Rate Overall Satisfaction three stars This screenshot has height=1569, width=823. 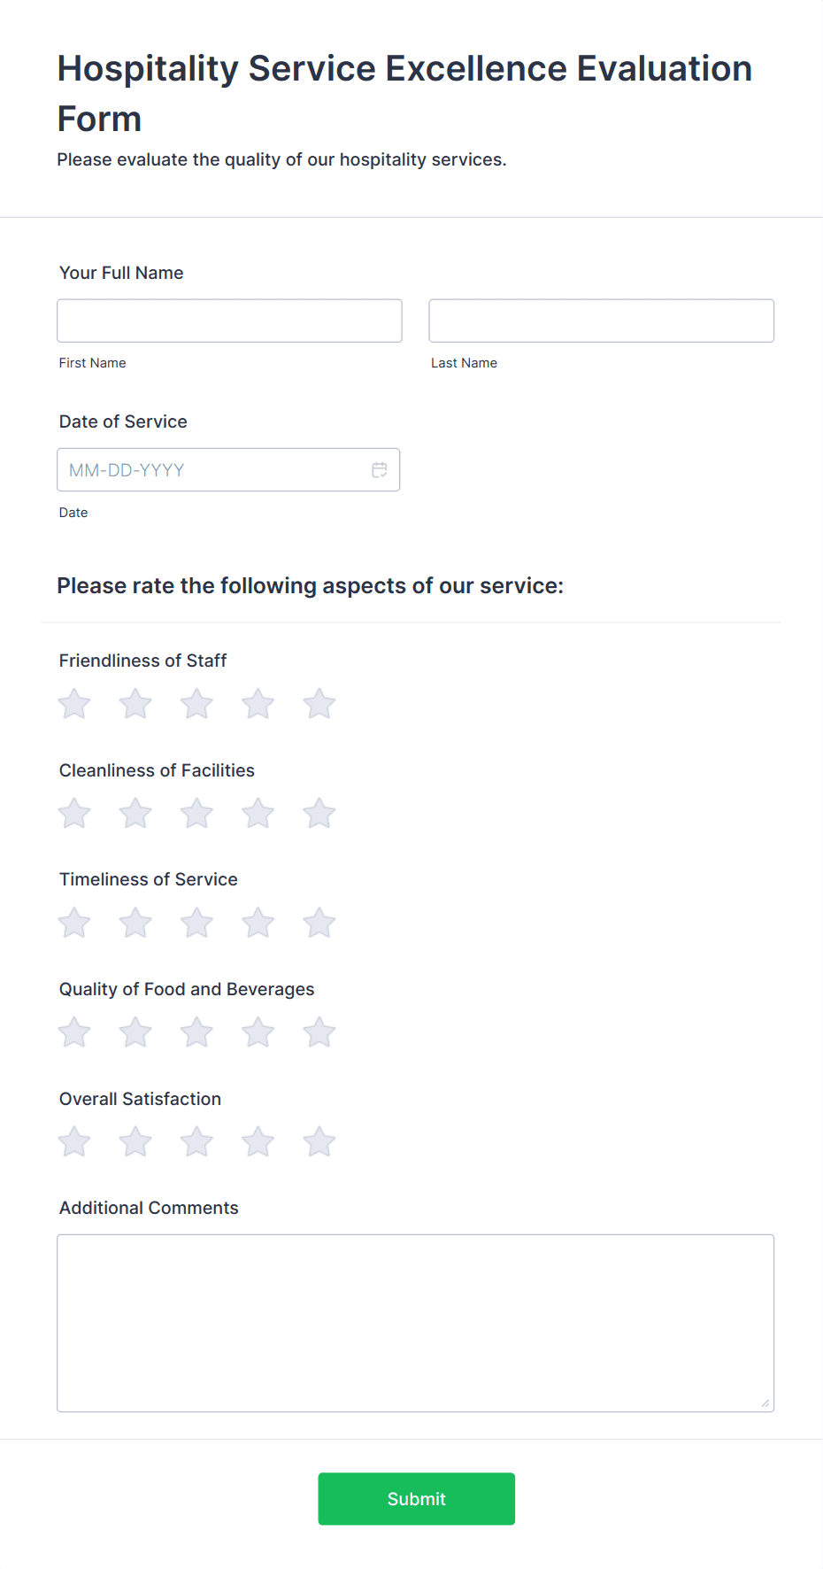196,1142
